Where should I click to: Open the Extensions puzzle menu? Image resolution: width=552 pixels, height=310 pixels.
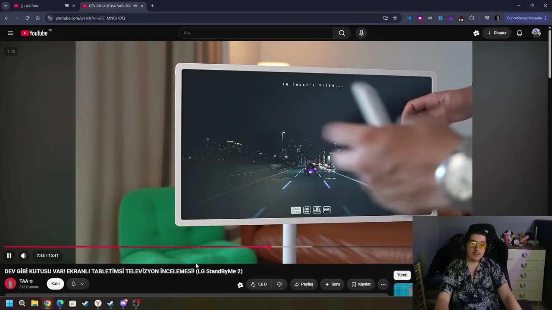[471, 18]
